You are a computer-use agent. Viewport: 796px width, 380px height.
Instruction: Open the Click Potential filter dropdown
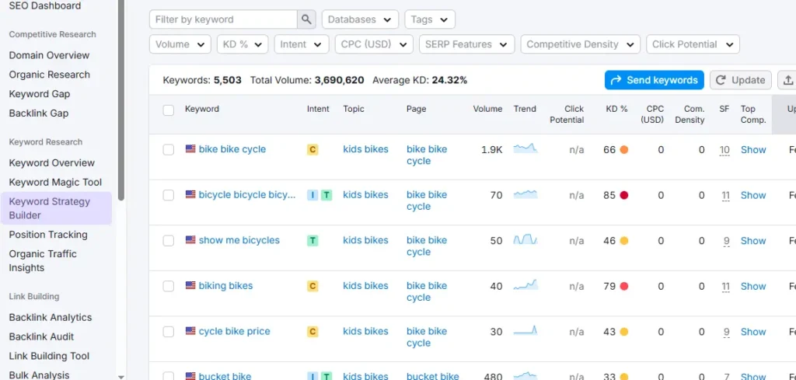(693, 44)
